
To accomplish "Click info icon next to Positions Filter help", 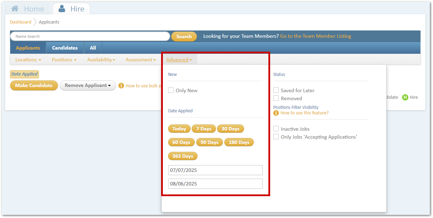I will point(276,113).
